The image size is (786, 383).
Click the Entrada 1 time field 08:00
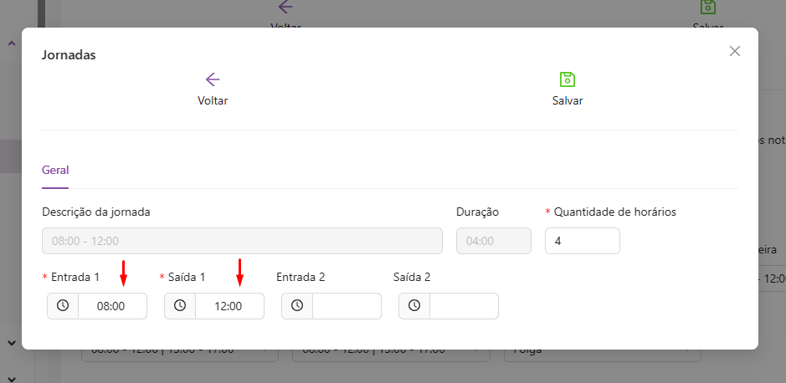click(112, 306)
